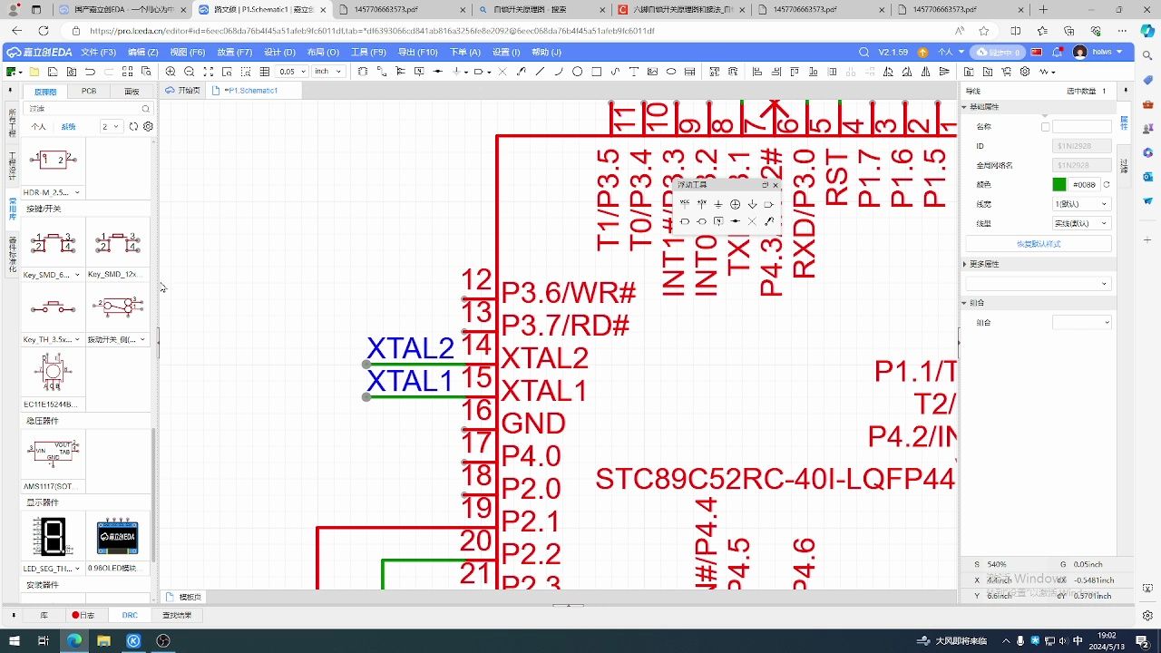1161x653 pixels.
Task: Switch to the DRC bottom tab
Action: click(x=130, y=615)
